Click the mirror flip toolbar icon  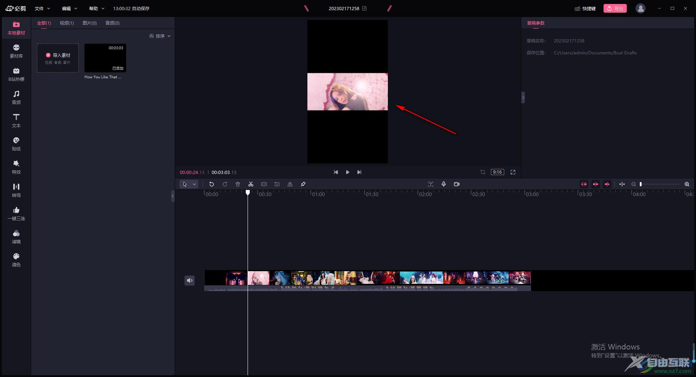point(290,184)
